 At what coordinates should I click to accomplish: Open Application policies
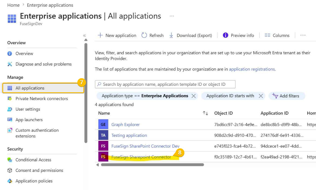[34, 181]
